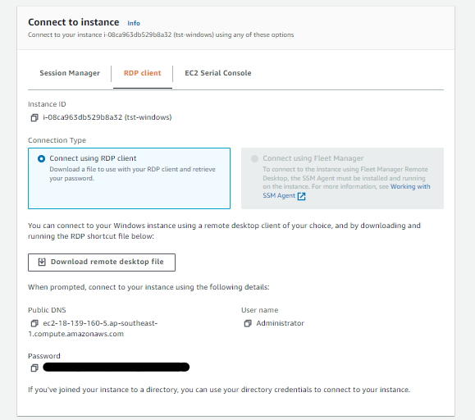475x420 pixels.
Task: Open the external link icon beside SSM Agent
Action: click(x=301, y=196)
